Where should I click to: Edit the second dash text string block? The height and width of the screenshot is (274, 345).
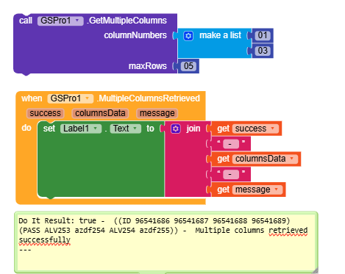pyautogui.click(x=231, y=174)
